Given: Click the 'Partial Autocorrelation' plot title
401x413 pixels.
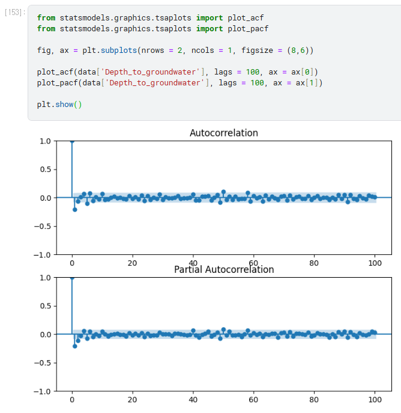Looking at the screenshot, I should 224,269.
